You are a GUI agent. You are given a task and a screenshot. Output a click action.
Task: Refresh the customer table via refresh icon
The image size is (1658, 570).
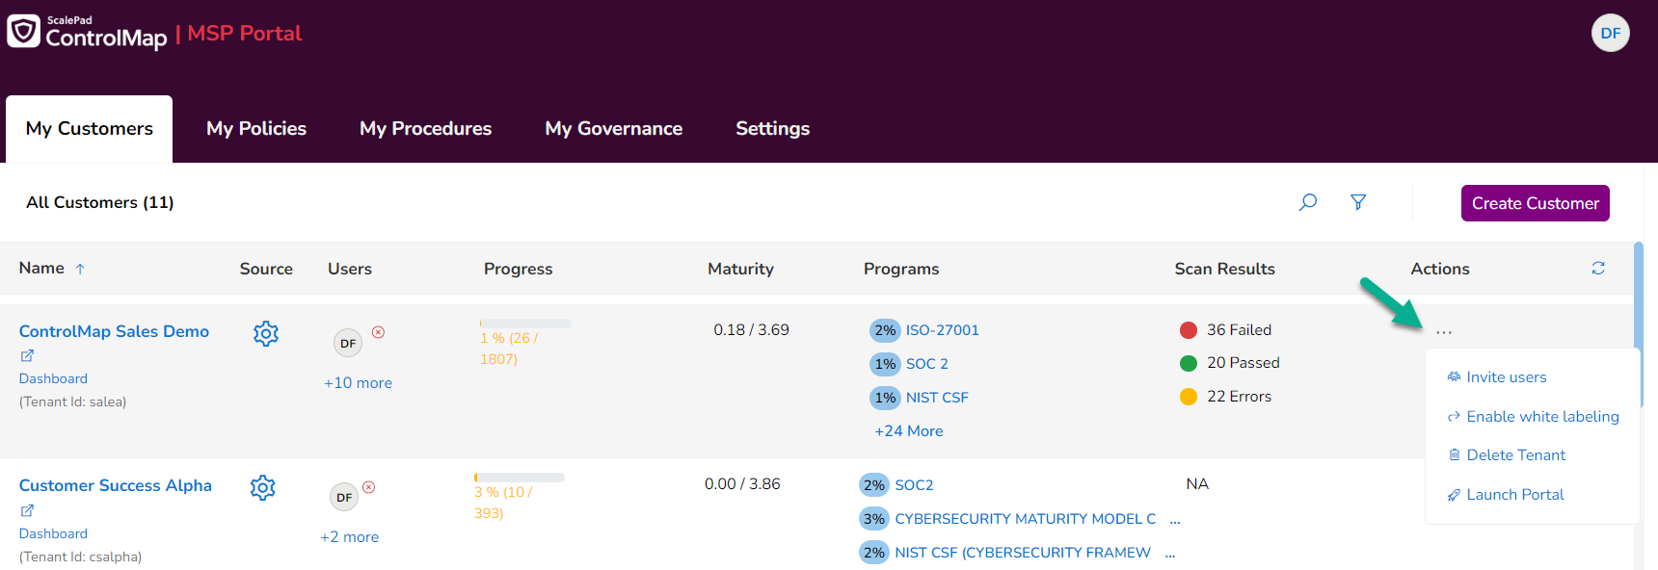pos(1598,269)
